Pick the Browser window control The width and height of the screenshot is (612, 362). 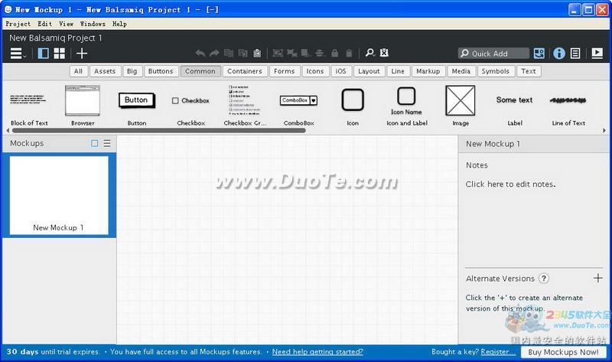83,106
